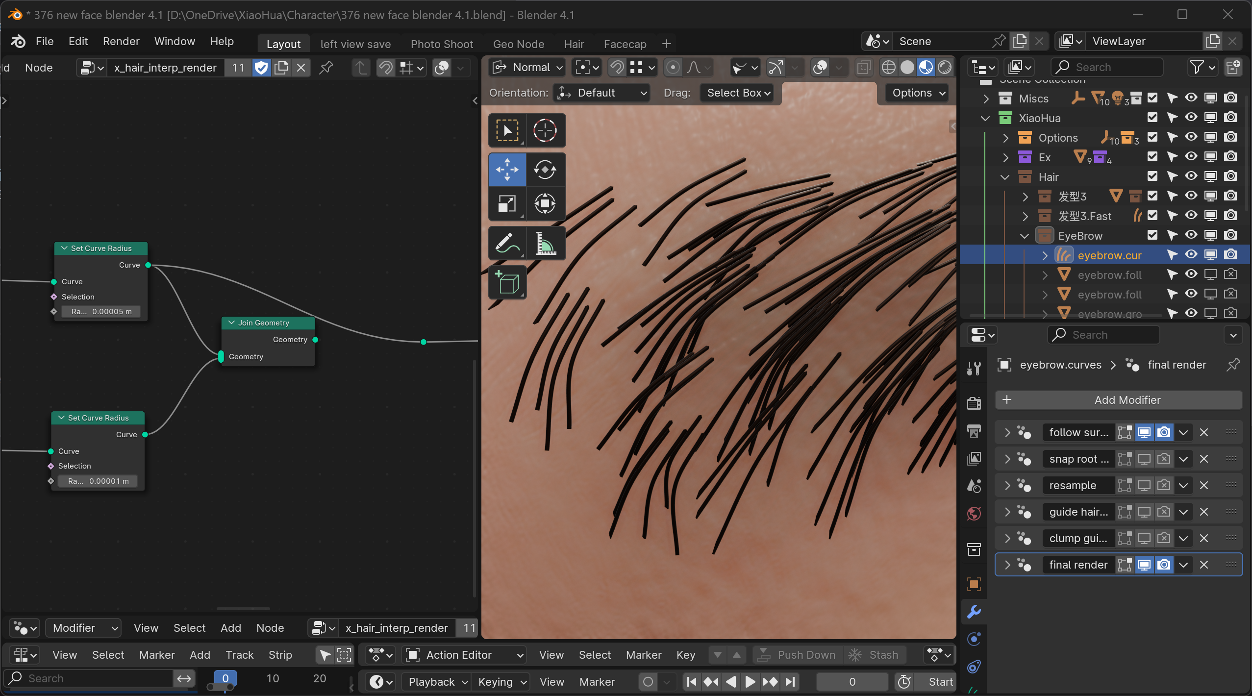Open the Action Editor mode dropdown
The height and width of the screenshot is (696, 1252).
(464, 655)
